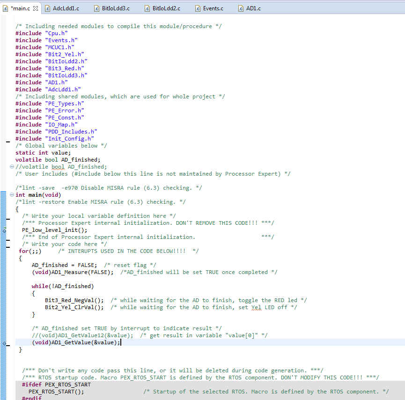Click the #include "Init_Config.h" line
405x400 pixels.
[55, 139]
